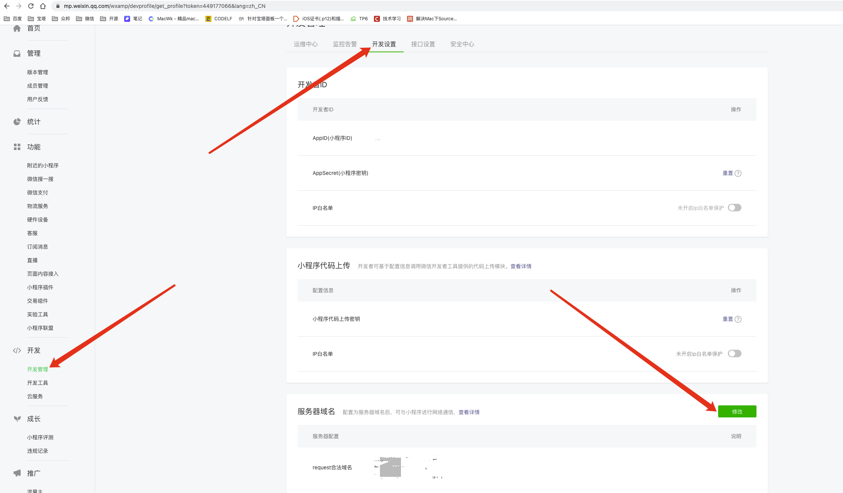Click the 成长 section icon

(x=16, y=419)
